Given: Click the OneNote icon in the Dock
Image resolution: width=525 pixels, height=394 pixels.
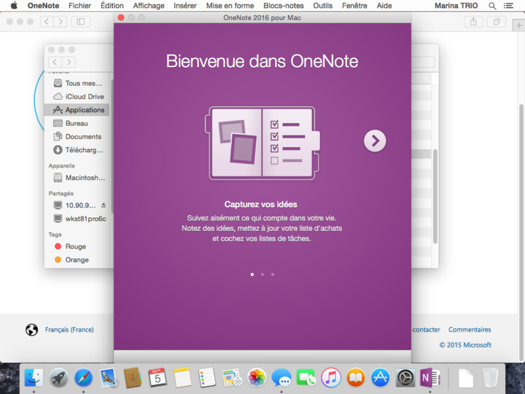Looking at the screenshot, I should click(430, 378).
